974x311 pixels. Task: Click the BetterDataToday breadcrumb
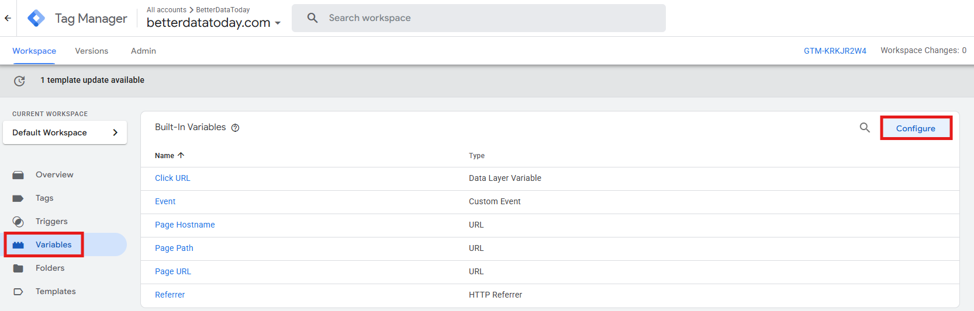point(223,10)
